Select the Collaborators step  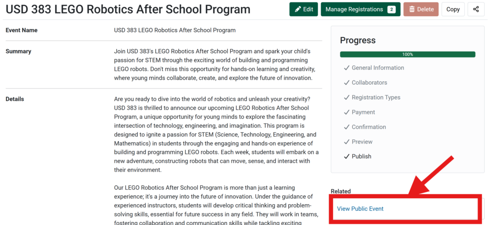[x=369, y=83]
